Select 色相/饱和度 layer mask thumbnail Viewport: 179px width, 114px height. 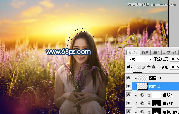click(x=156, y=111)
